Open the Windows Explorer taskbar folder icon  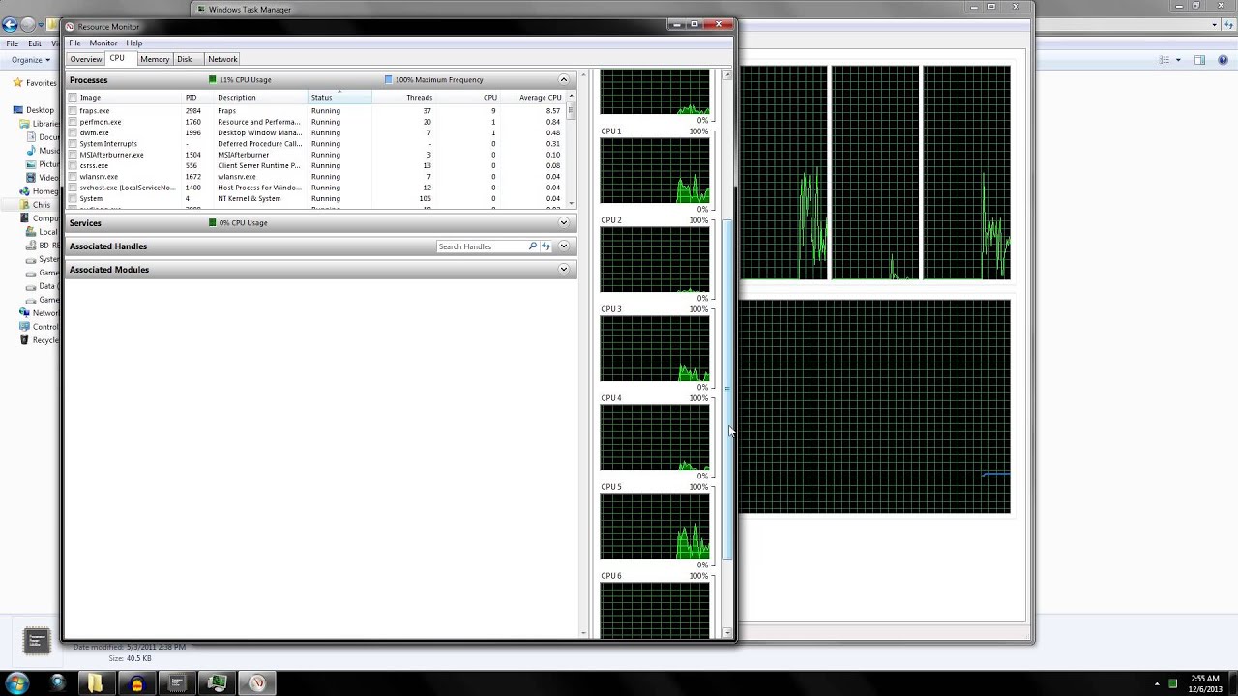pyautogui.click(x=95, y=683)
